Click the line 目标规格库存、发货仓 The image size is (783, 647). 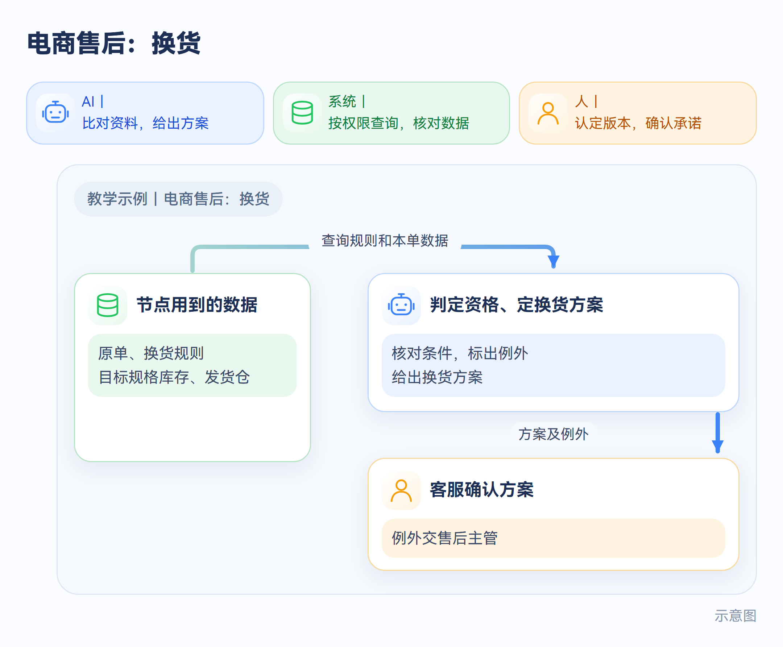click(174, 377)
